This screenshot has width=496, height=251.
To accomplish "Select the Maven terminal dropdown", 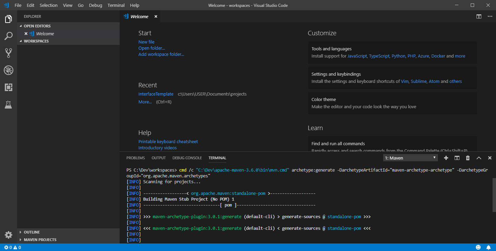I will click(x=411, y=158).
